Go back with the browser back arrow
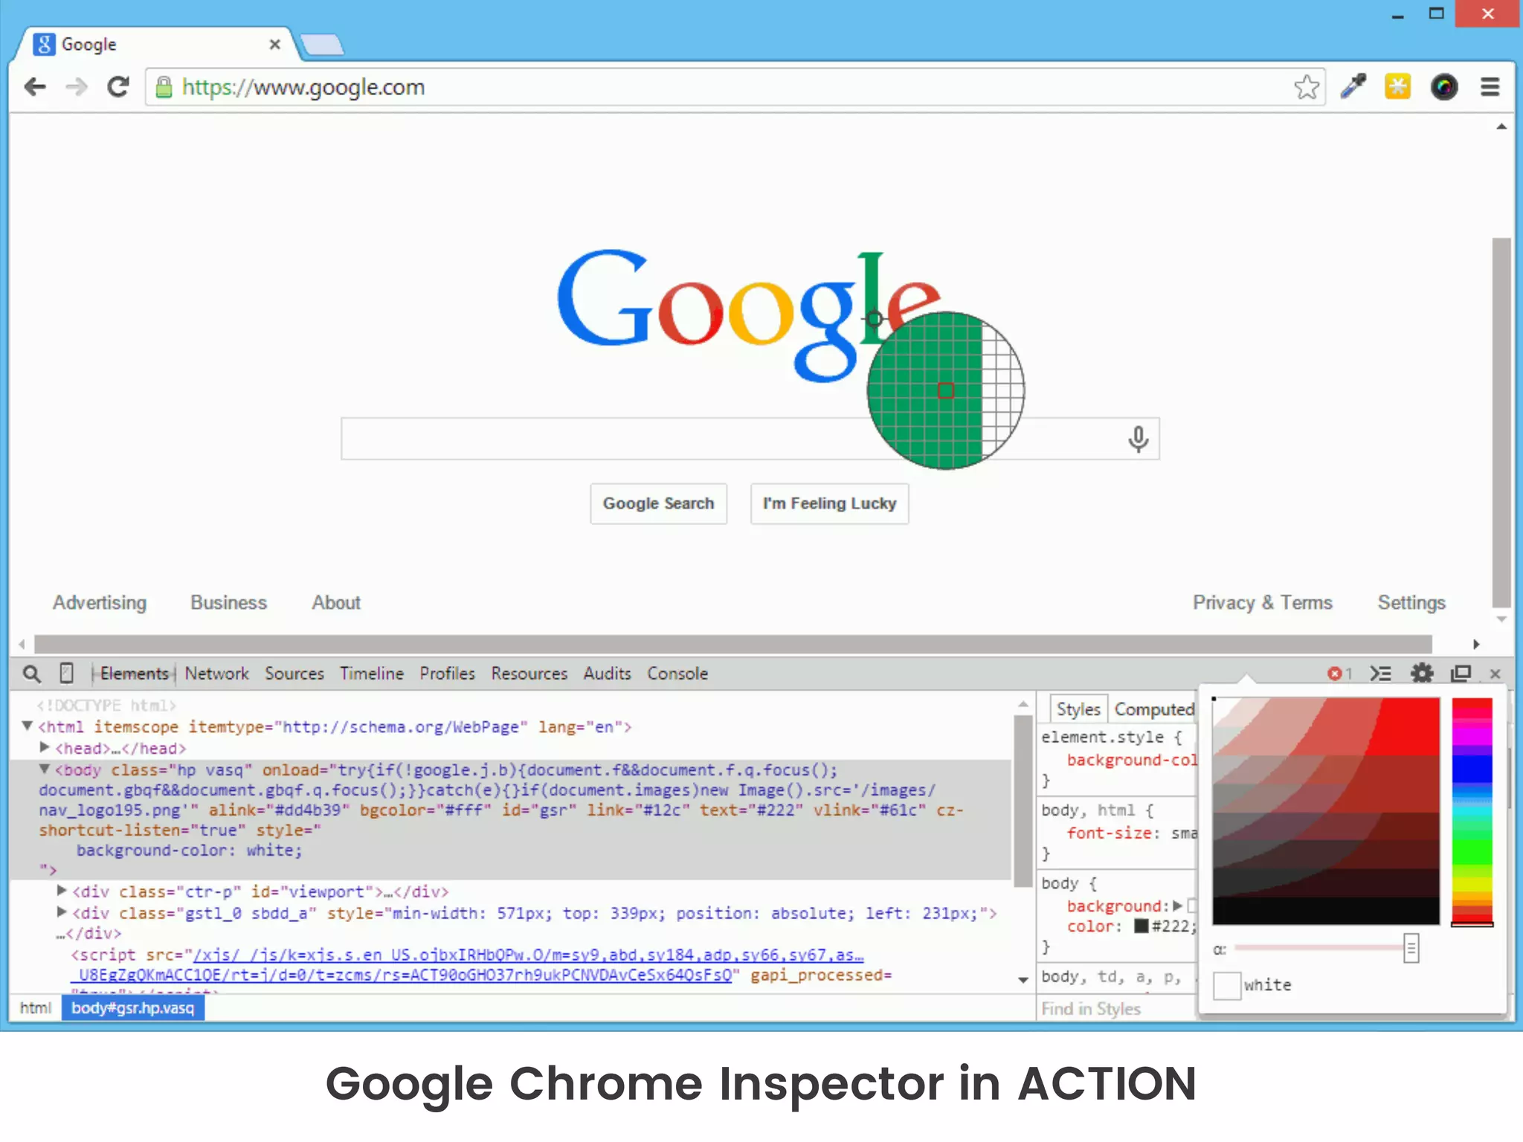 pyautogui.click(x=35, y=87)
